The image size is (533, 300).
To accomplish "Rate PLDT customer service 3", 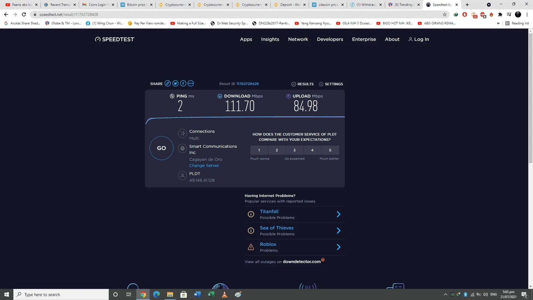I will click(295, 150).
